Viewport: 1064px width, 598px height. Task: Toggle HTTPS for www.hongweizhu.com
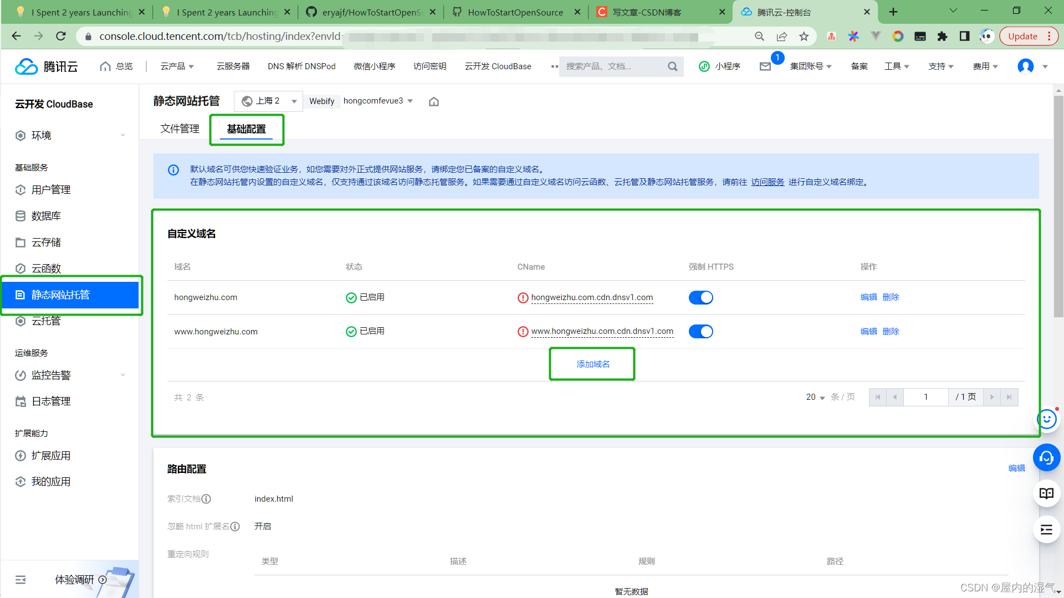click(x=702, y=332)
